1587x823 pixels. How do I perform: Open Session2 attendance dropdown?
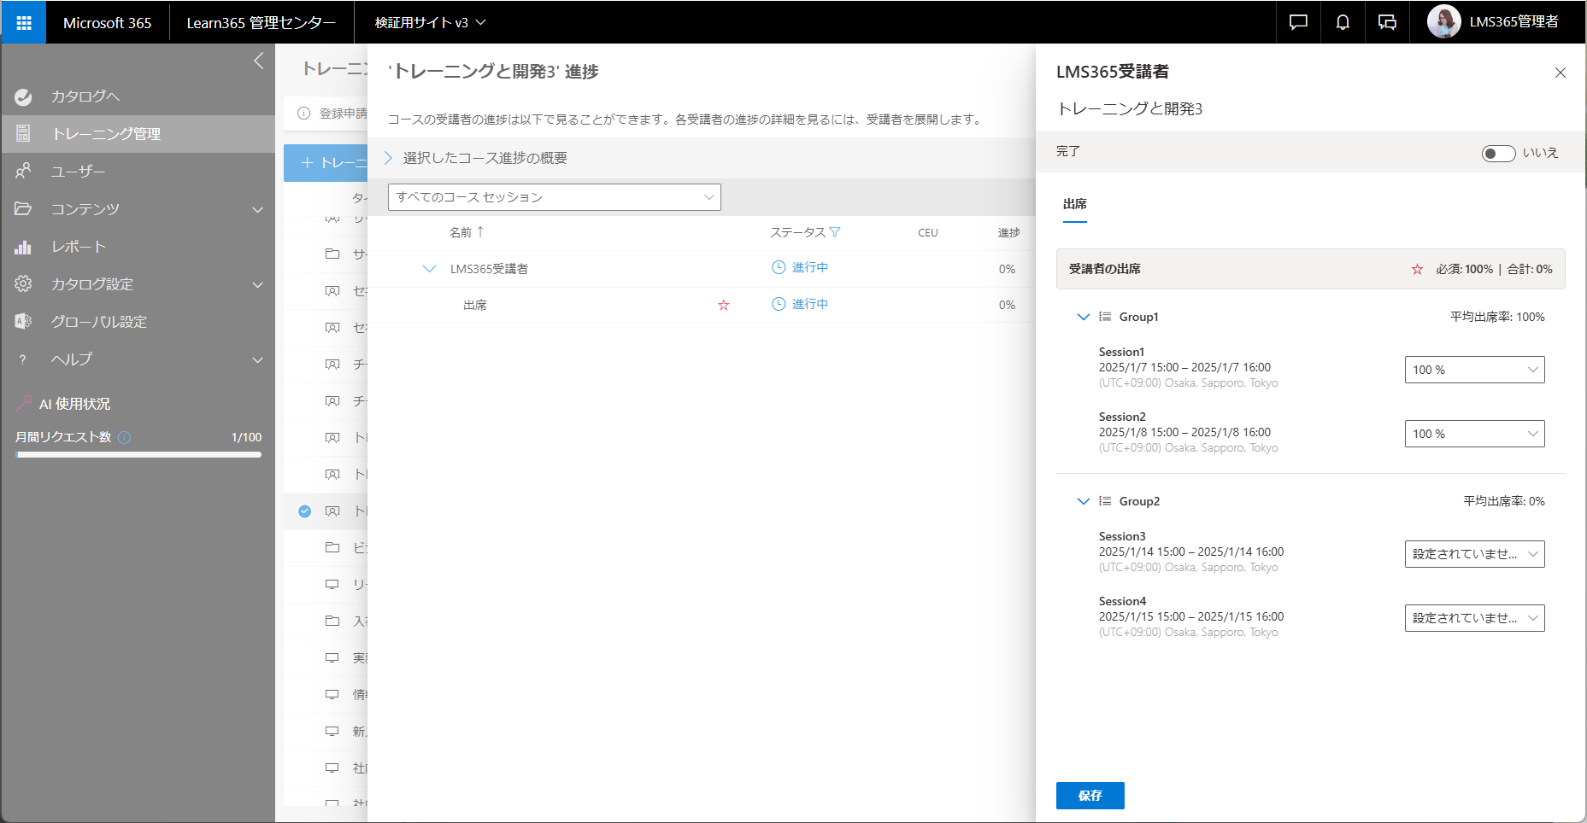pos(1475,434)
